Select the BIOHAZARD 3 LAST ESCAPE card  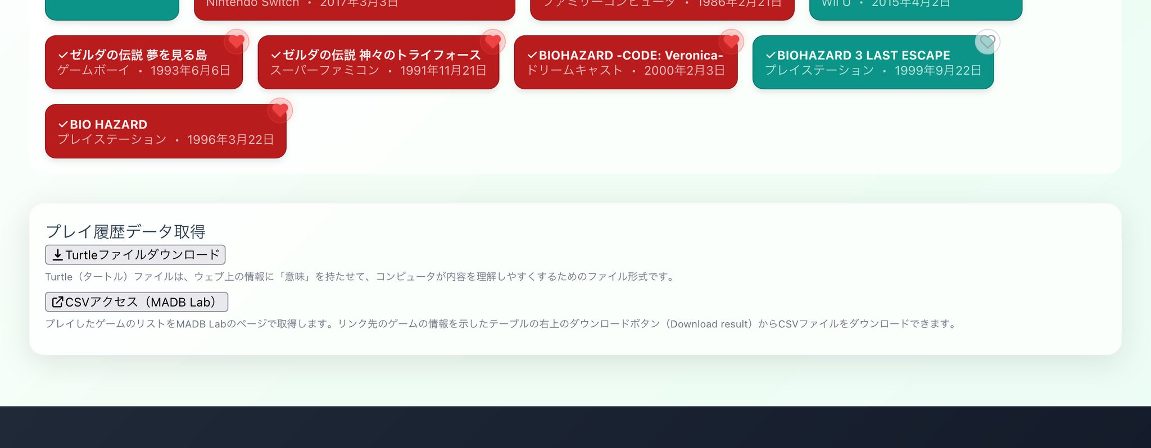(873, 62)
